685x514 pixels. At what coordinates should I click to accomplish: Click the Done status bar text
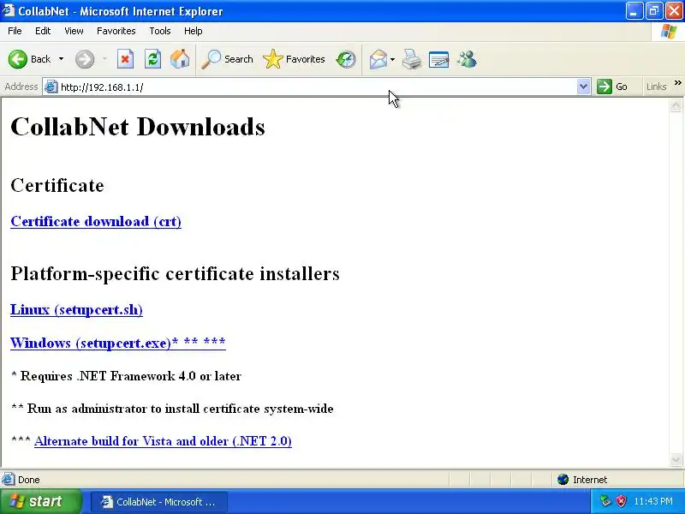click(x=29, y=480)
